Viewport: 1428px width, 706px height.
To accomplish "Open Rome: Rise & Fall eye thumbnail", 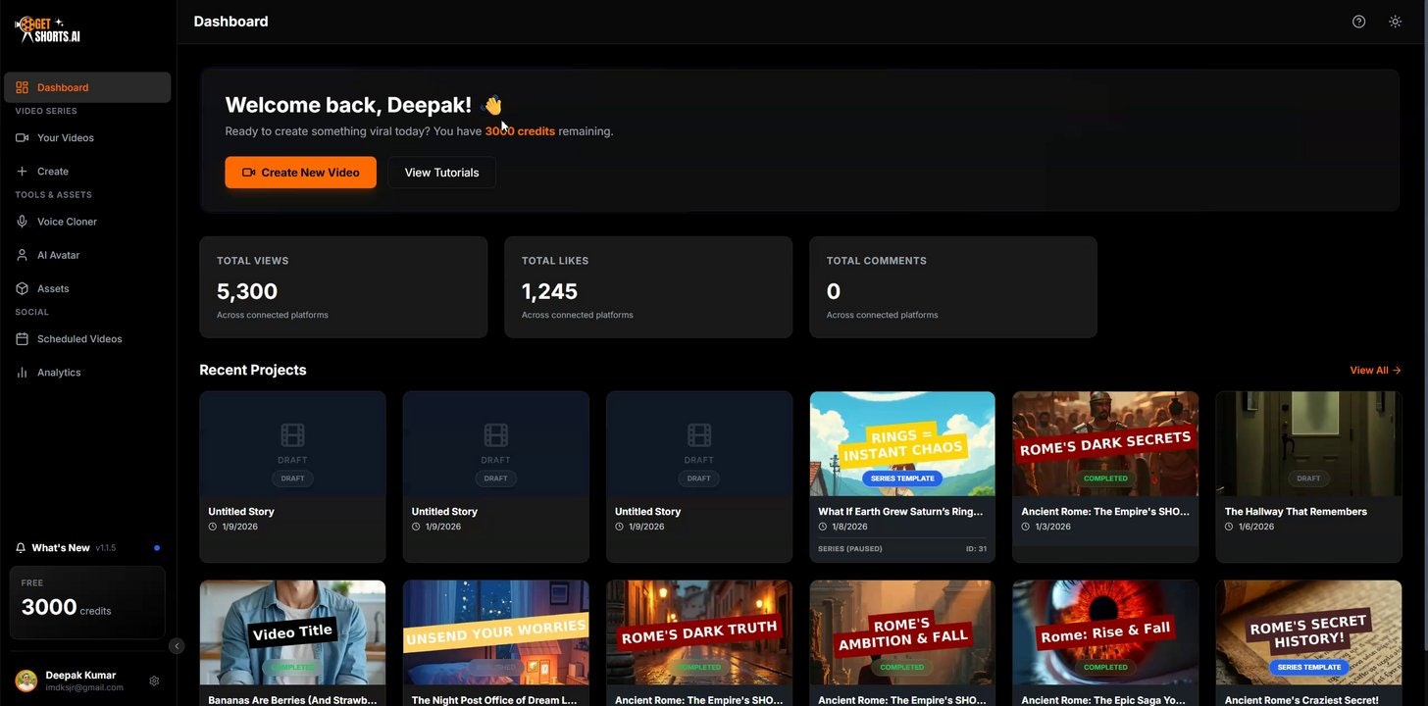I will click(1105, 632).
